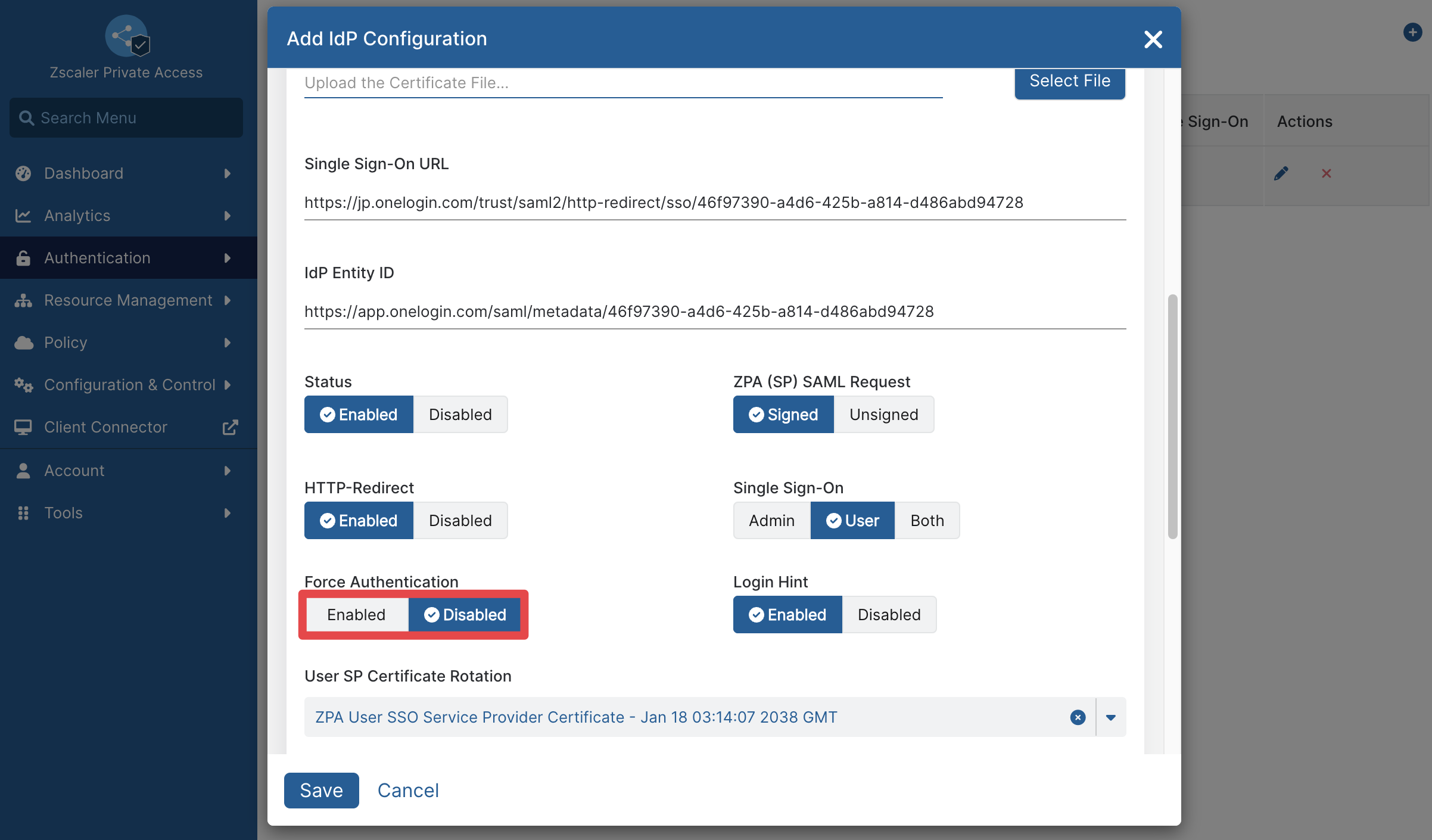Set Single Sign-On to Both
The width and height of the screenshot is (1432, 840).
[x=927, y=521]
